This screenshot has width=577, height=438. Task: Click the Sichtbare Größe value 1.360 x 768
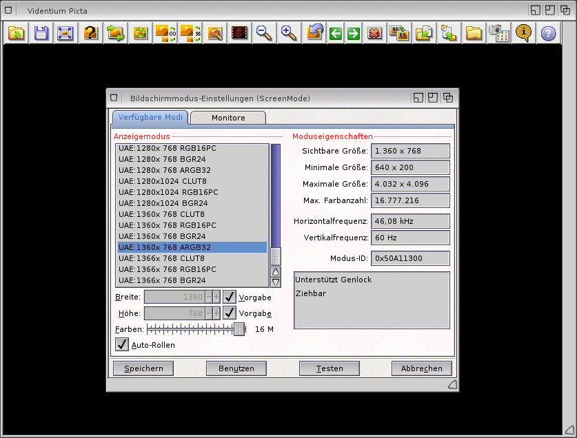coord(410,151)
